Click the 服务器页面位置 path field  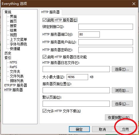coord(76,90)
